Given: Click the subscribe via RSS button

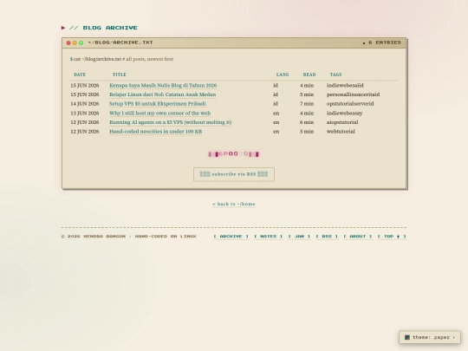Looking at the screenshot, I should (x=234, y=174).
